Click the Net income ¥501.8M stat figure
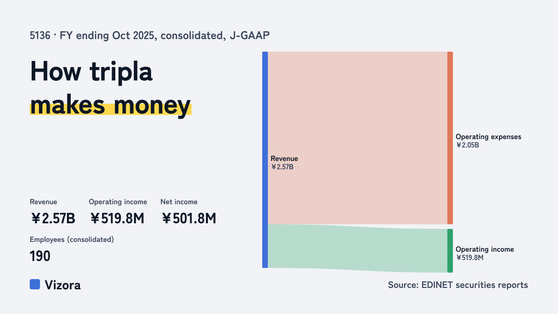Viewport: 558px width, 314px height. tap(189, 218)
